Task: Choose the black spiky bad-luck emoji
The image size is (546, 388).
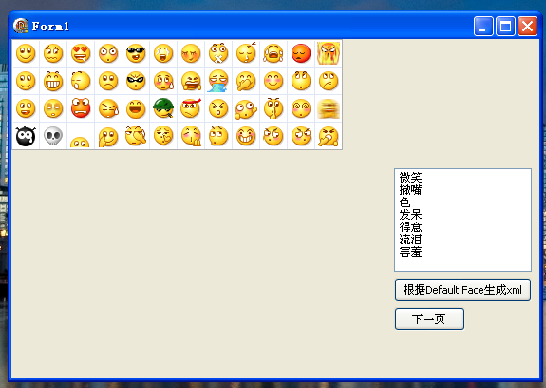Action: coord(26,136)
